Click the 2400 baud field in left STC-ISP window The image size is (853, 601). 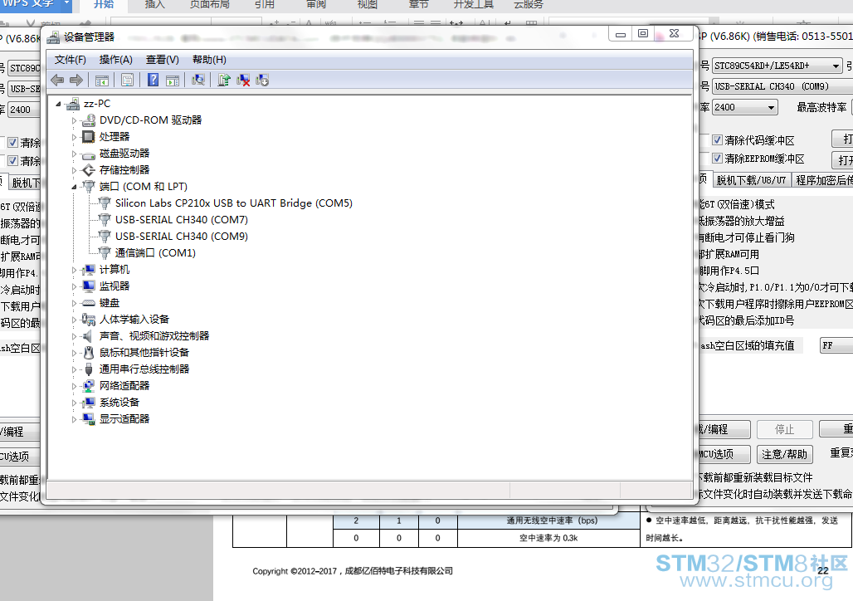tap(24, 110)
